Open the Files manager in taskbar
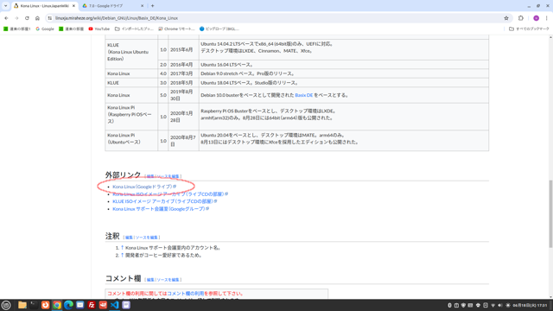This screenshot has height=311, width=553. 22,305
